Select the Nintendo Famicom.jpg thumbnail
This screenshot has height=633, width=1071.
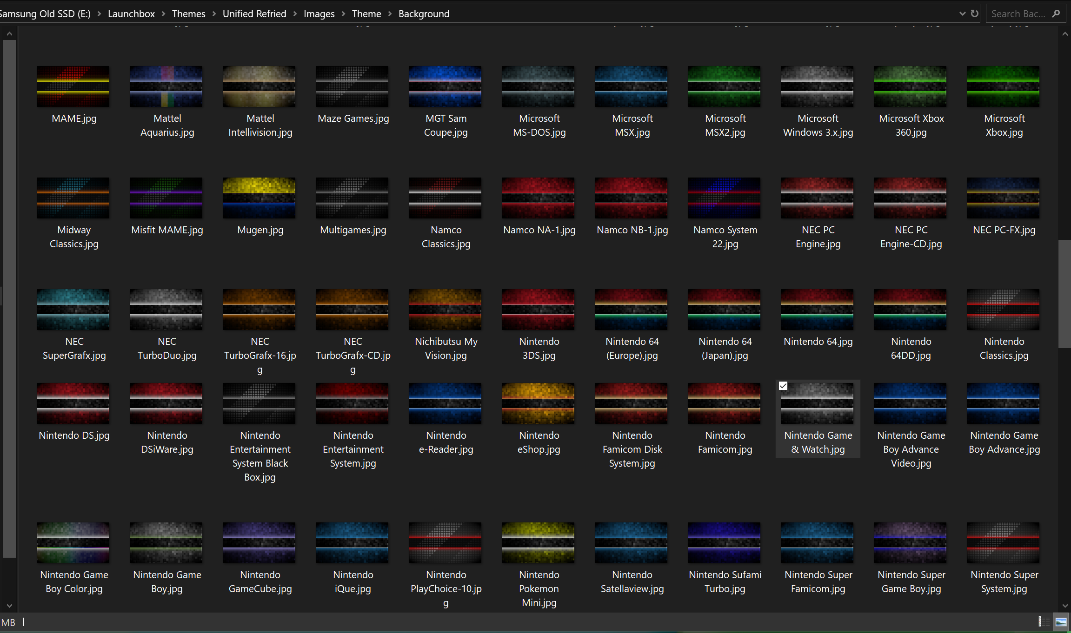tap(724, 403)
